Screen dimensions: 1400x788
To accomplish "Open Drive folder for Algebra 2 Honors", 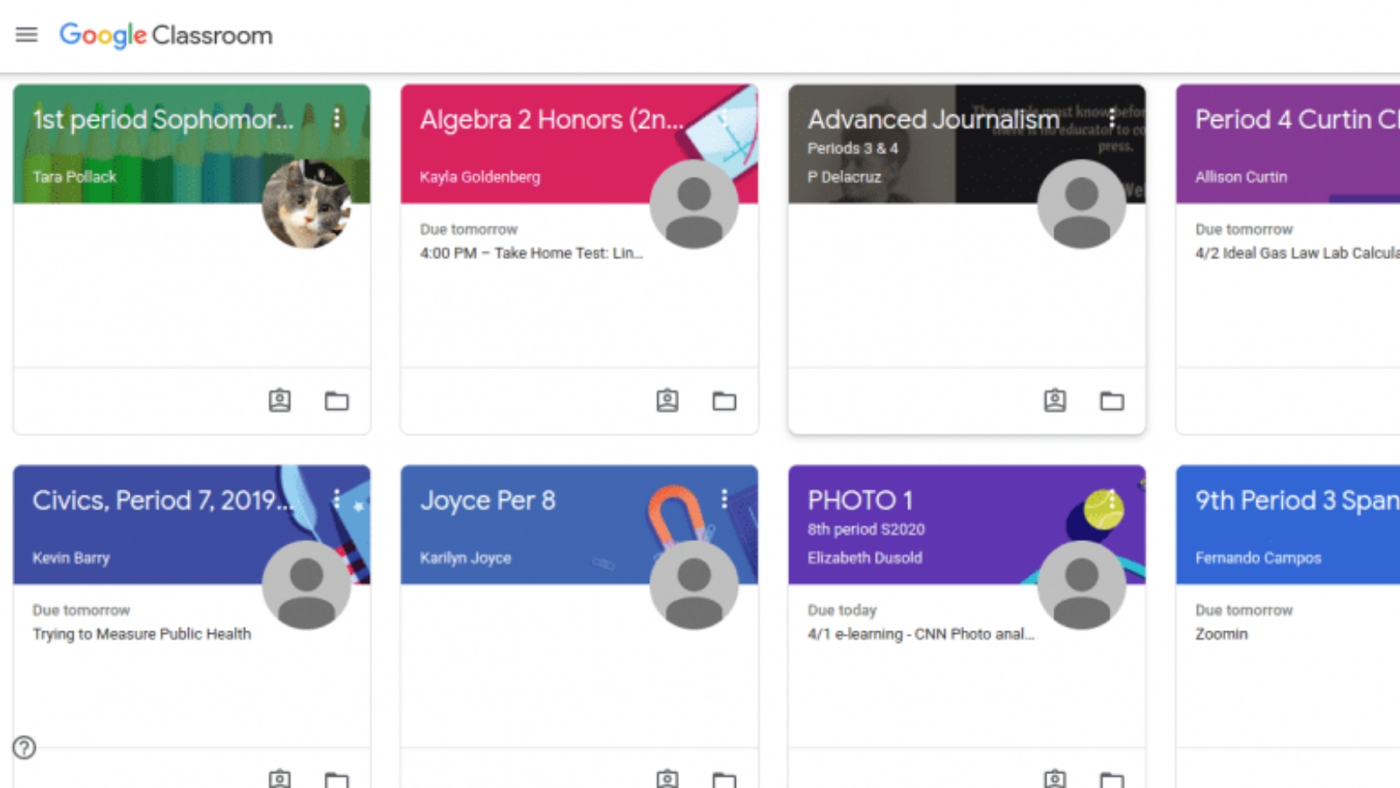I will pyautogui.click(x=724, y=401).
